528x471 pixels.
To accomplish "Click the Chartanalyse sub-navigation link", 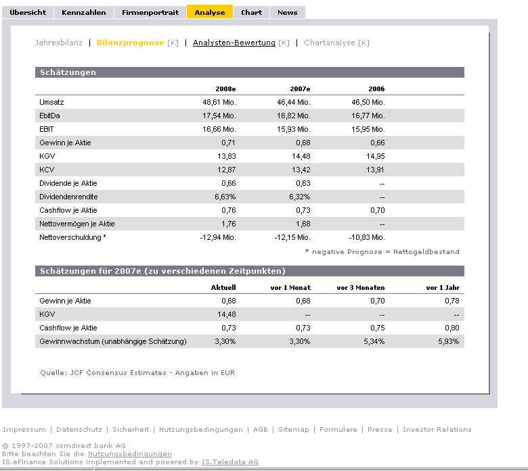I will pyautogui.click(x=330, y=43).
